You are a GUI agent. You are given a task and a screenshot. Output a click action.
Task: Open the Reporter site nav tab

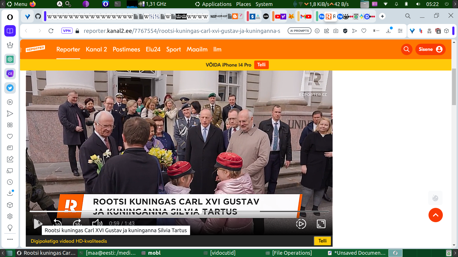tap(68, 49)
